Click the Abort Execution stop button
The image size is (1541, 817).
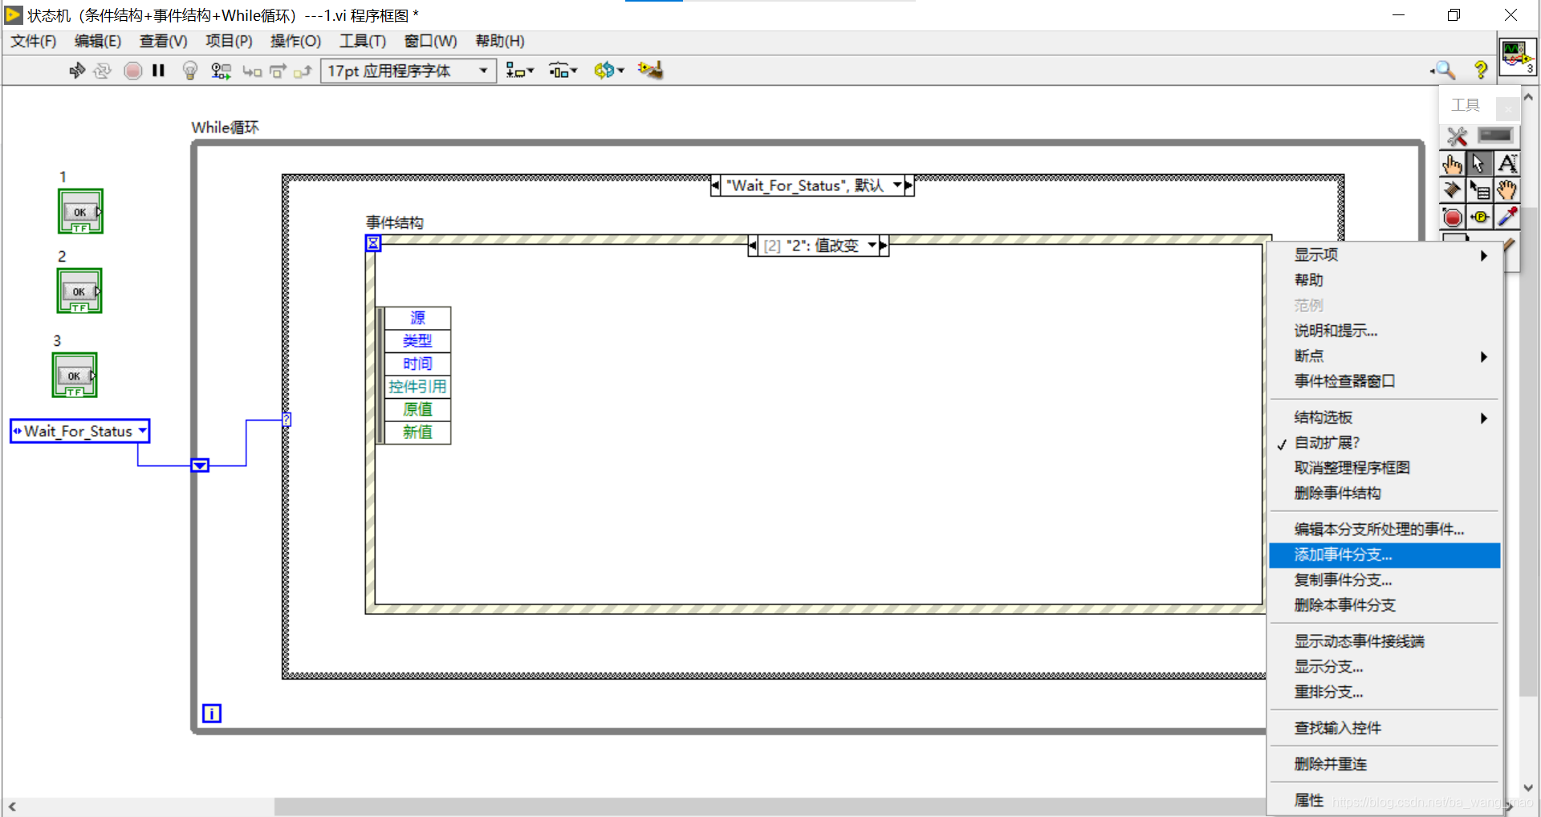point(133,71)
